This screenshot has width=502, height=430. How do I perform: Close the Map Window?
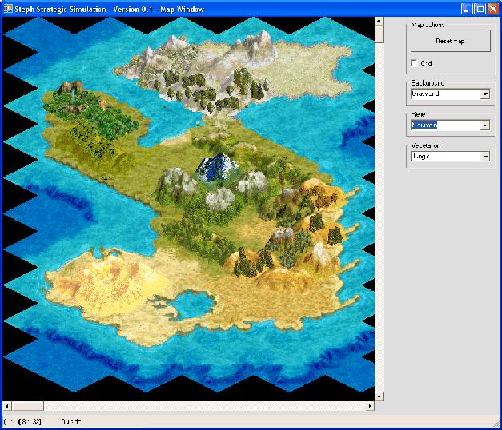492,9
